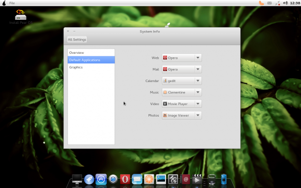Open the Photos dropdown showing Image Viewer
Image resolution: width=301 pixels, height=188 pixels.
pyautogui.click(x=182, y=116)
